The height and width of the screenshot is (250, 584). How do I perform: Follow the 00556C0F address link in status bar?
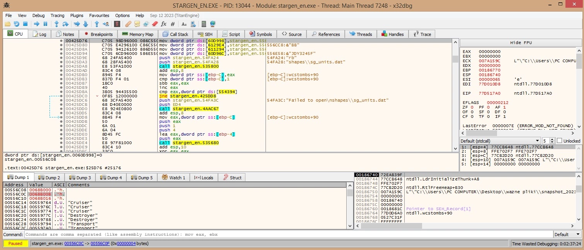pos(100,243)
